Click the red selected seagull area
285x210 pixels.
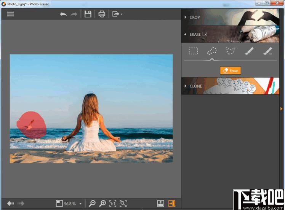tap(31, 125)
